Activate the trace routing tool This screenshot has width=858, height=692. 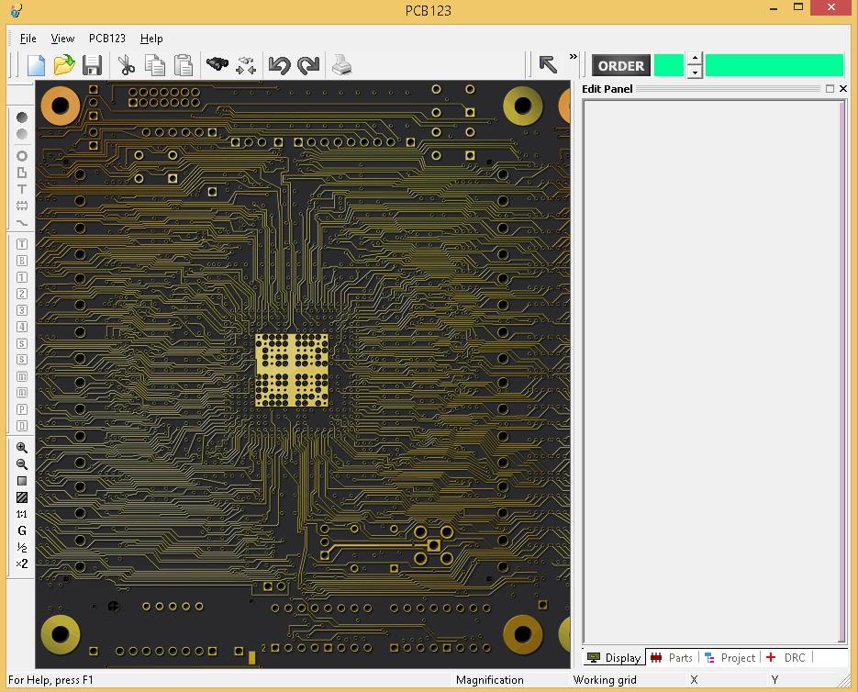(21, 222)
